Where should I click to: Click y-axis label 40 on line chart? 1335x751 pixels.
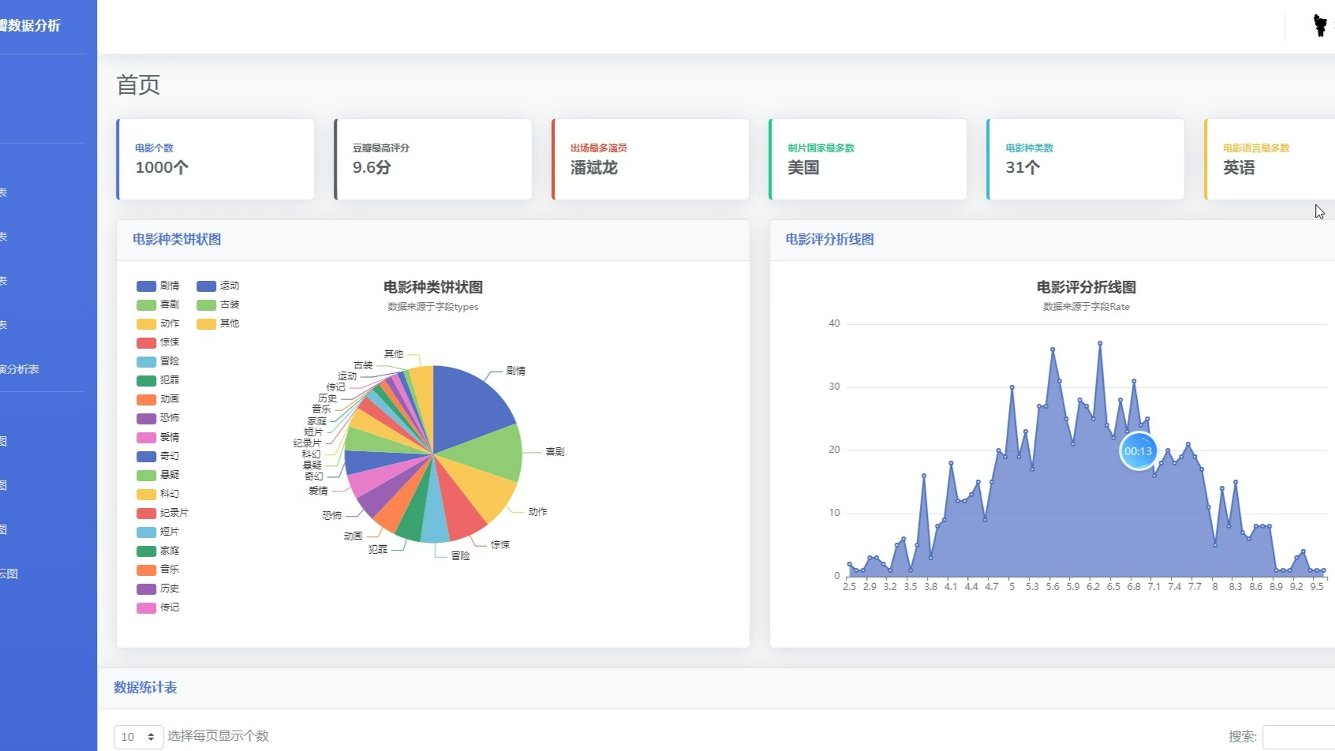[834, 323]
